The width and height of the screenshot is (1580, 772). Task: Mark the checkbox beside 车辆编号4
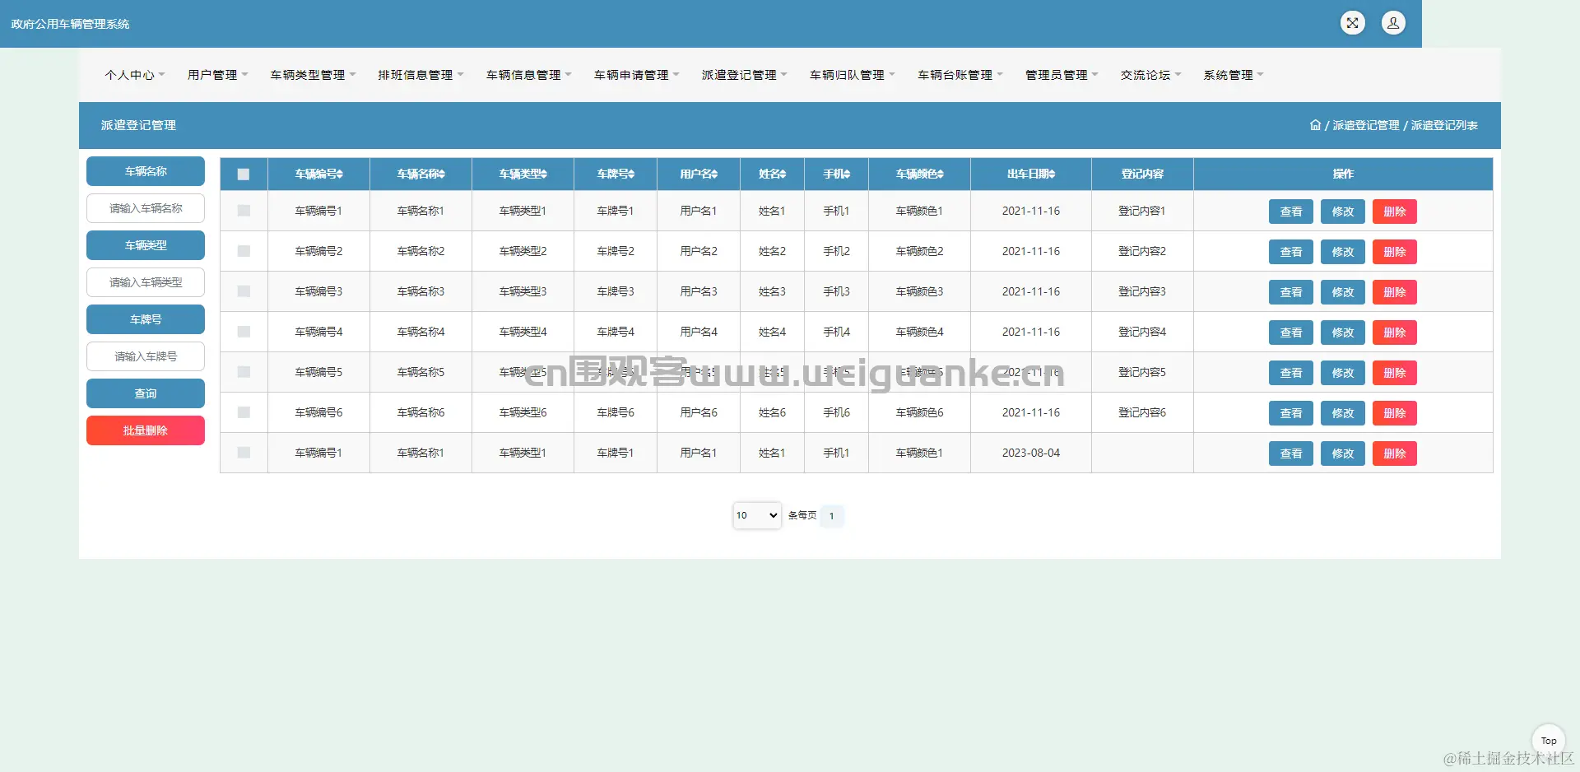(244, 332)
